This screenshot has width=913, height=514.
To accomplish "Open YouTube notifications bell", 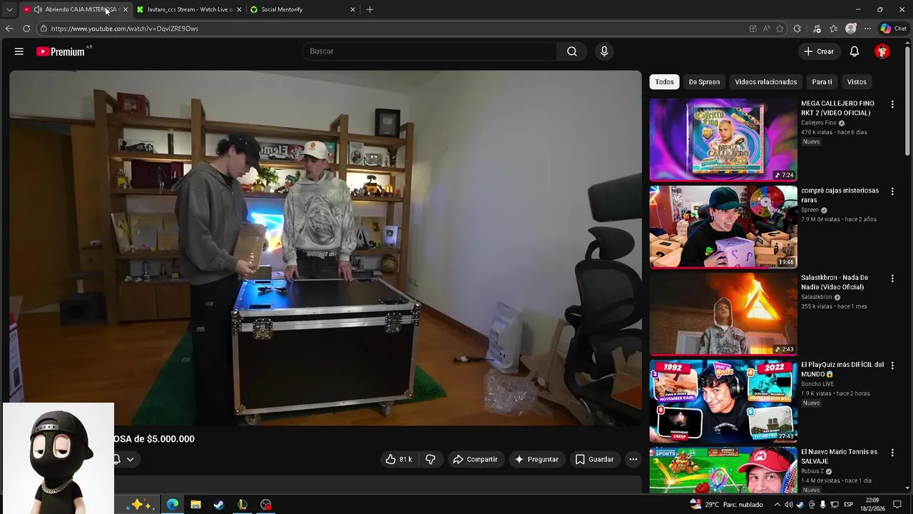I will [x=855, y=51].
